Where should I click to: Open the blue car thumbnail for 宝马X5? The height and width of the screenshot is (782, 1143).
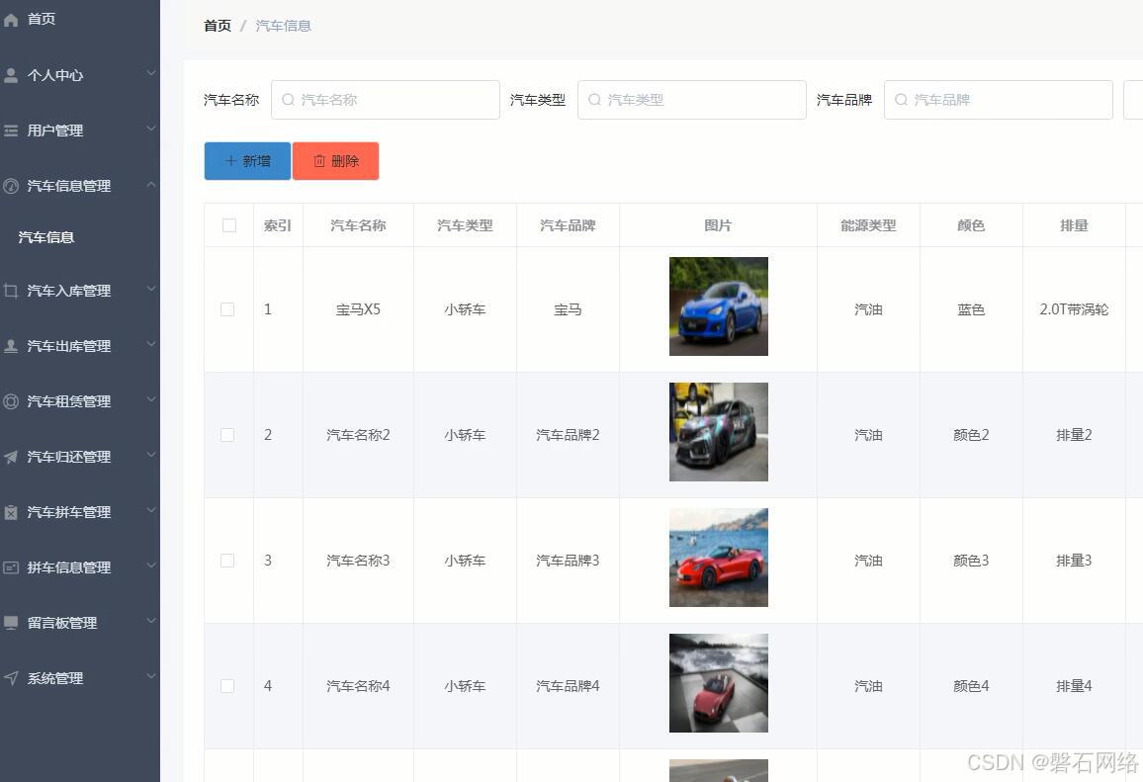(x=719, y=306)
